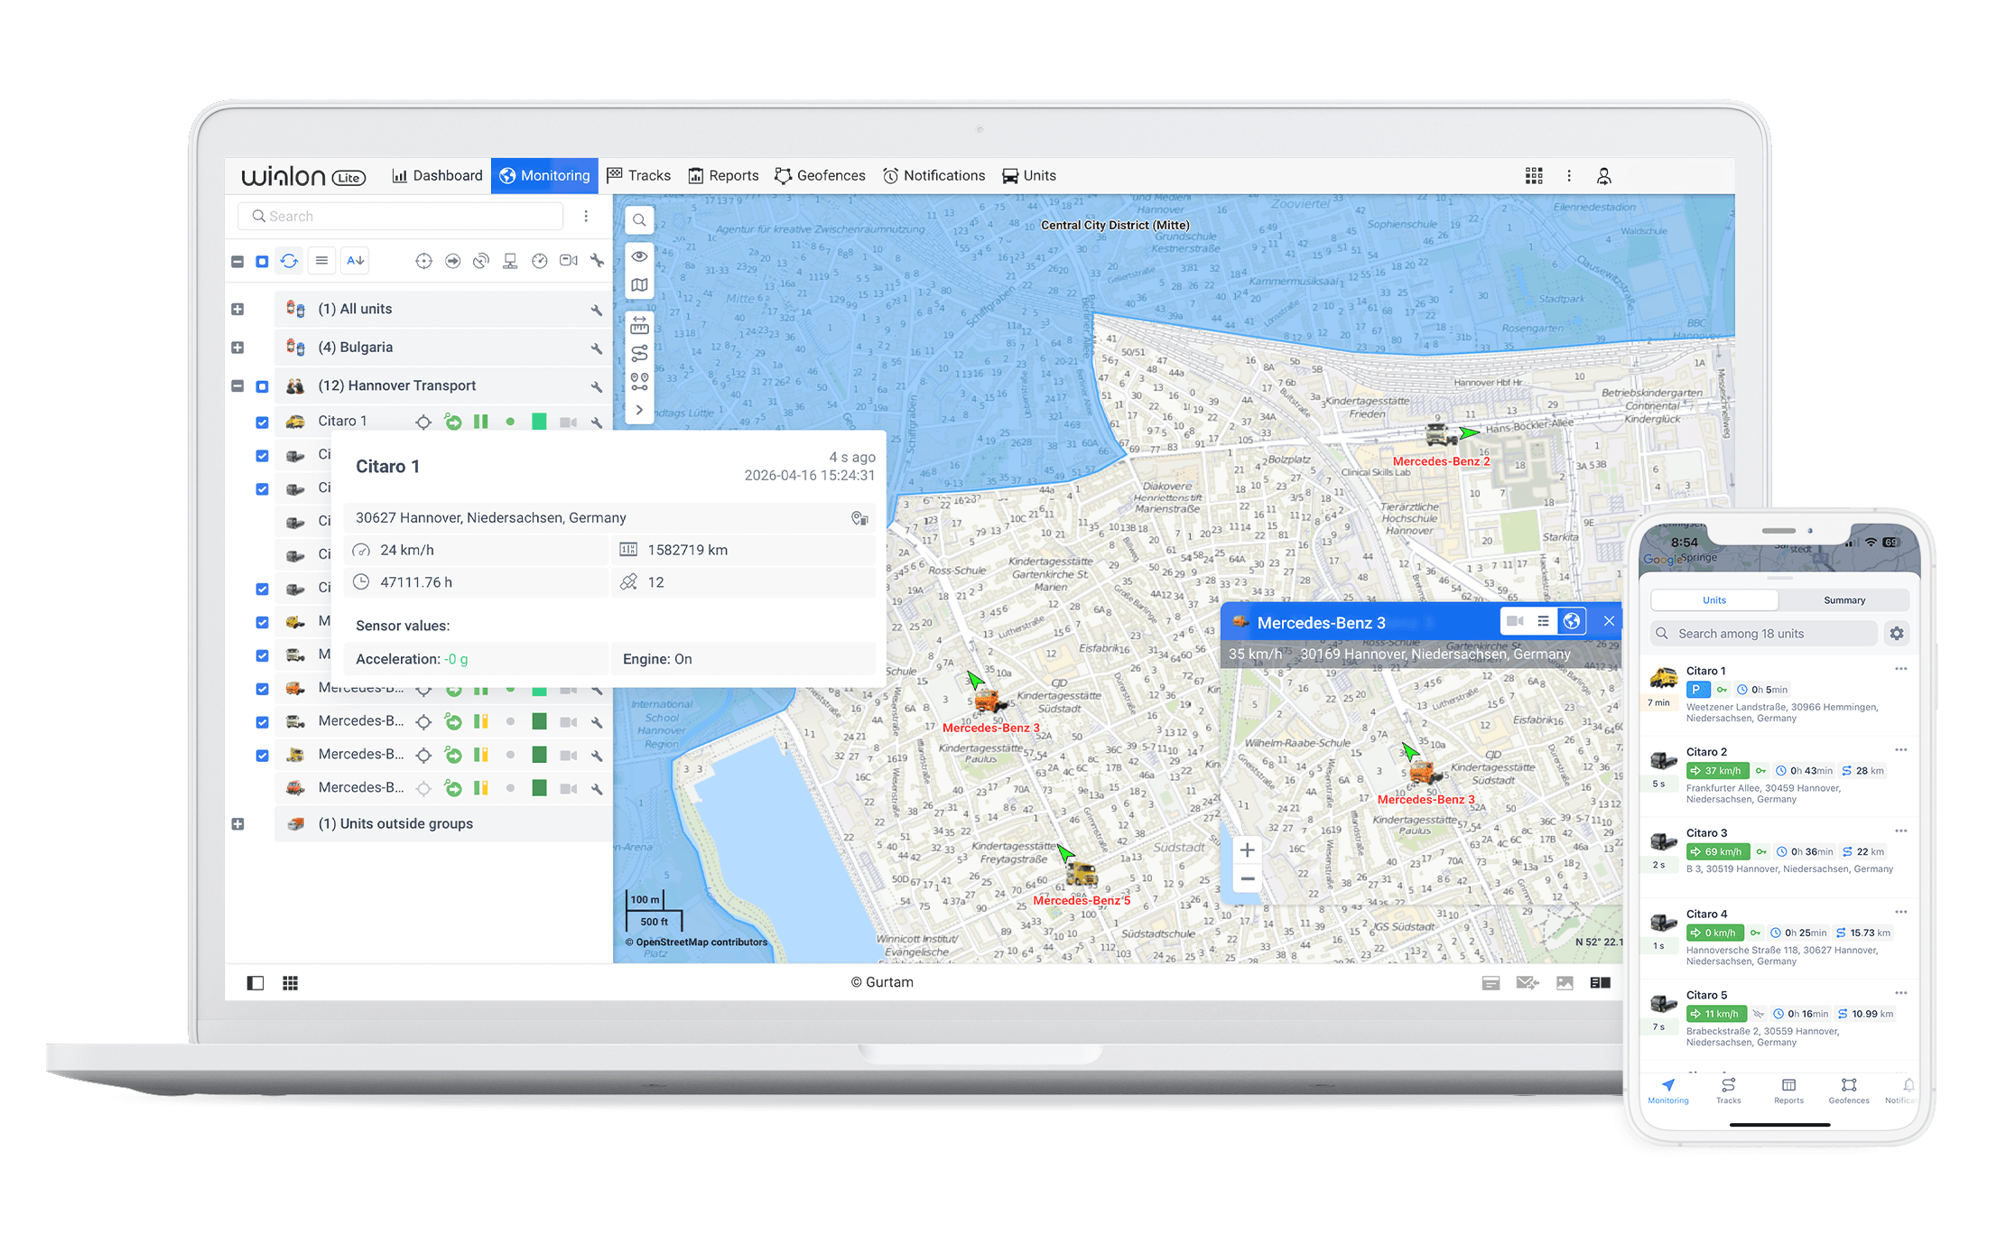Click the picture icon in bottom bar
The width and height of the screenshot is (2006, 1235).
pyautogui.click(x=1565, y=983)
